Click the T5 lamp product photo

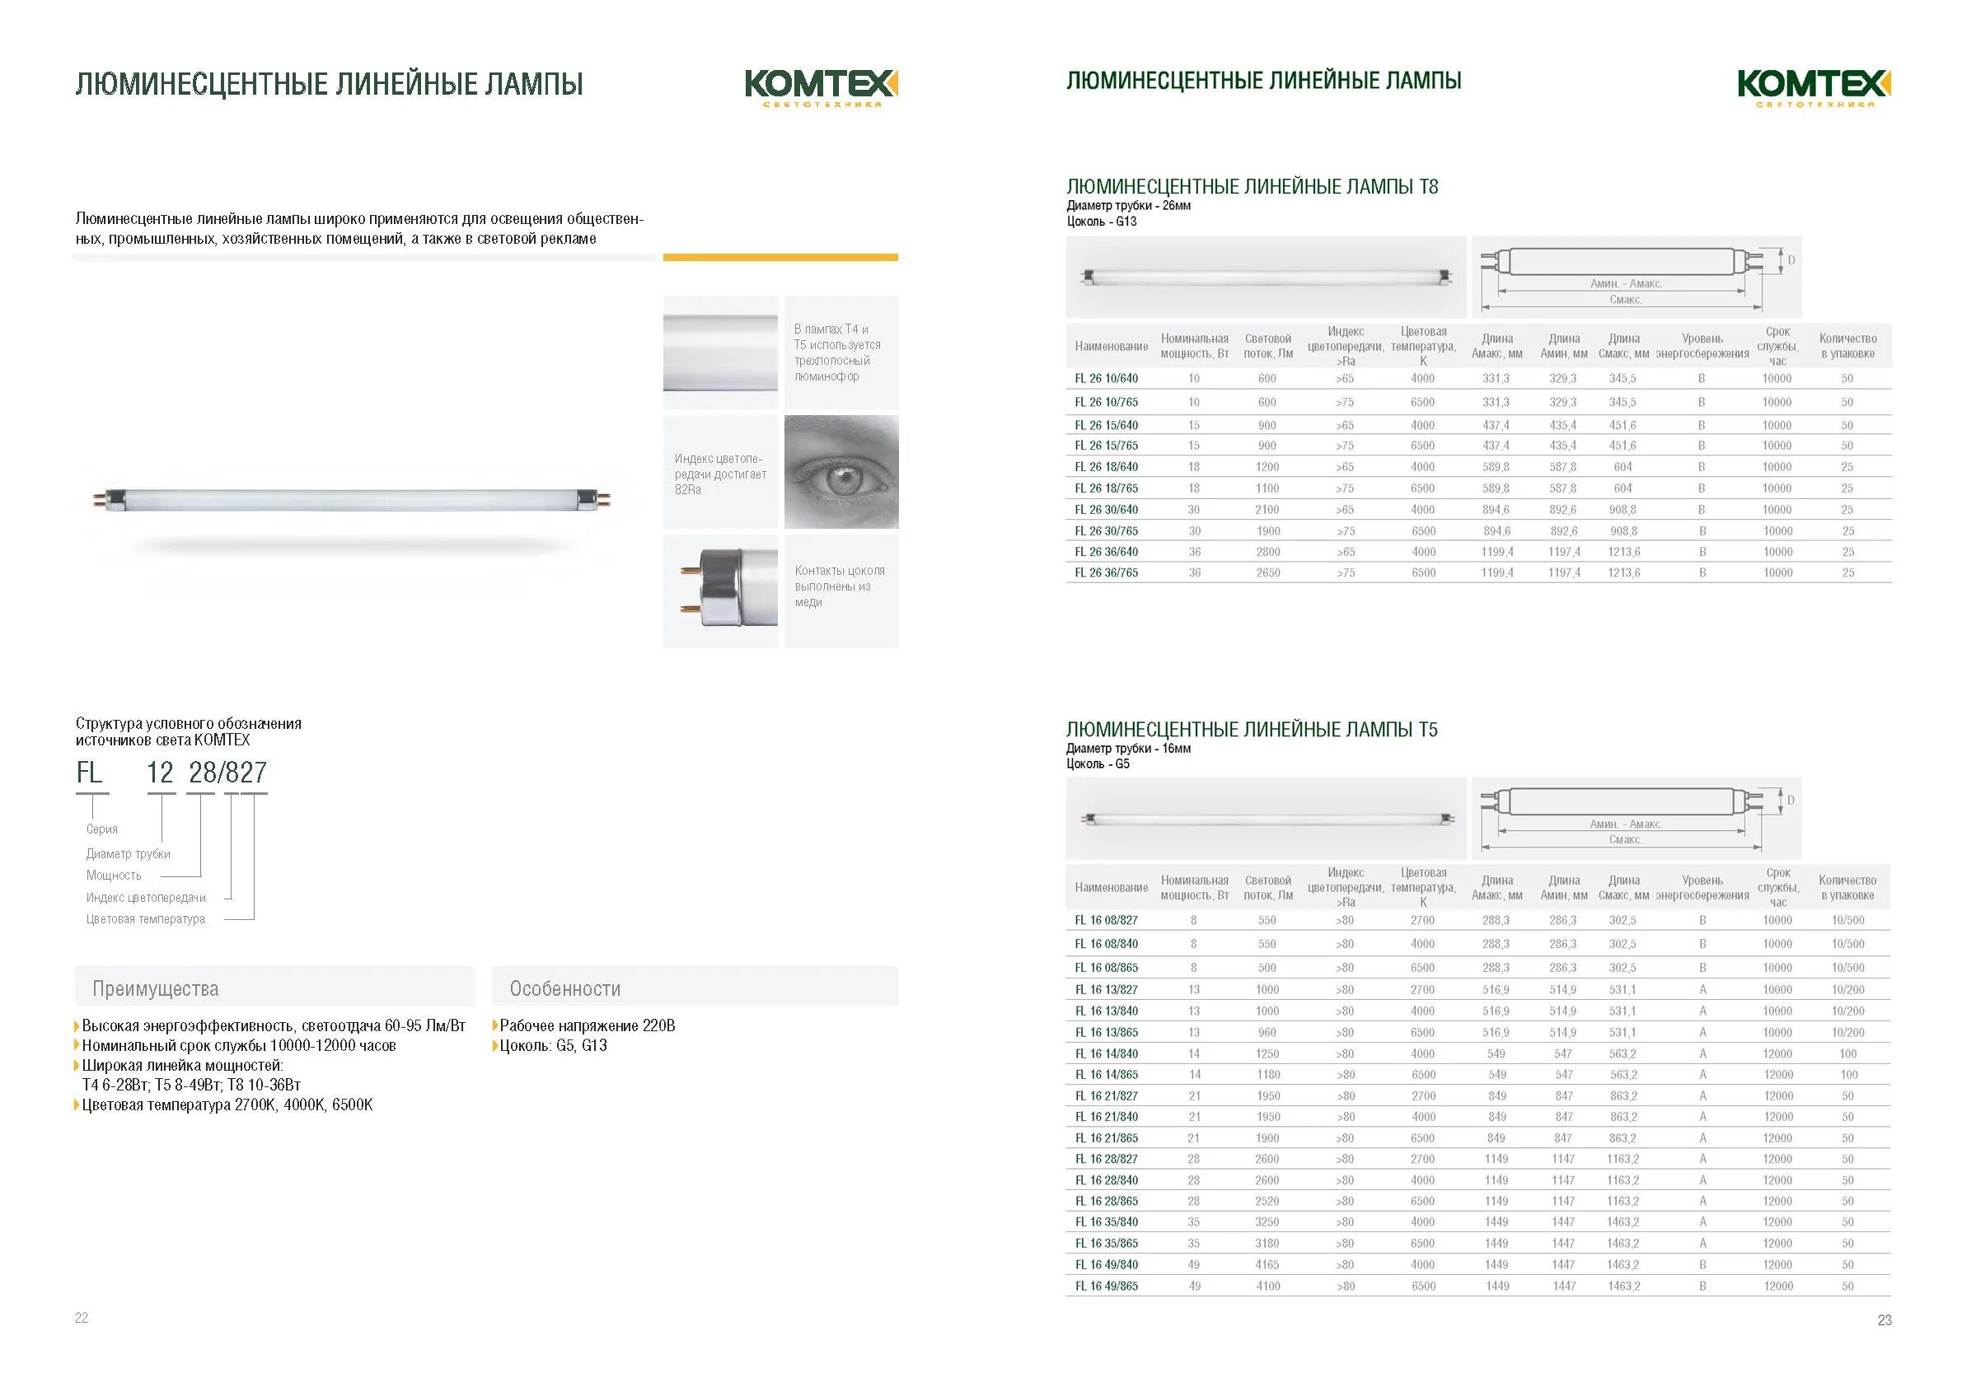(1266, 818)
